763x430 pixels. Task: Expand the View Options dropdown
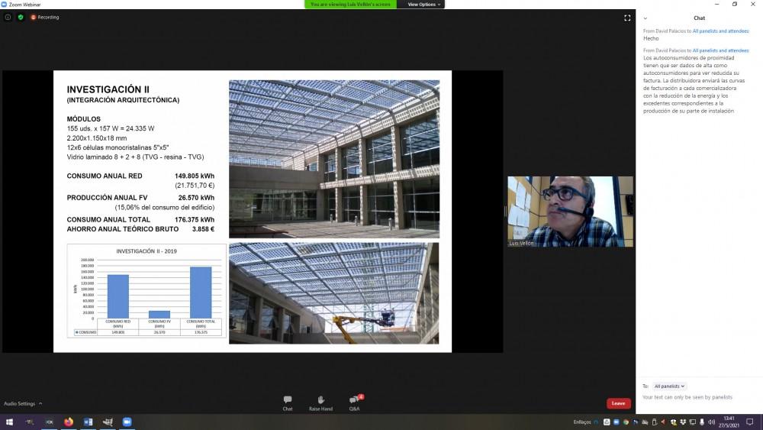click(423, 5)
